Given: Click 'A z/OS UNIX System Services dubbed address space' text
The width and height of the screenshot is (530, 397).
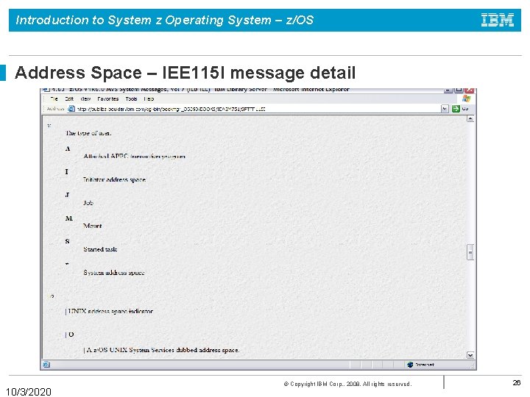Looking at the screenshot, I should (163, 350).
